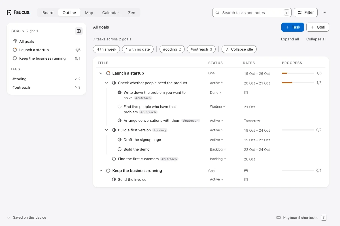Open Waiting status dropdown for Find five people

218,107
